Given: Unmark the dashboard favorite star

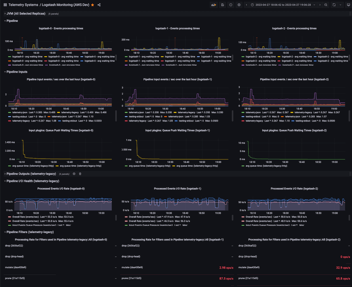Looking at the screenshot, I should click(x=92, y=5).
